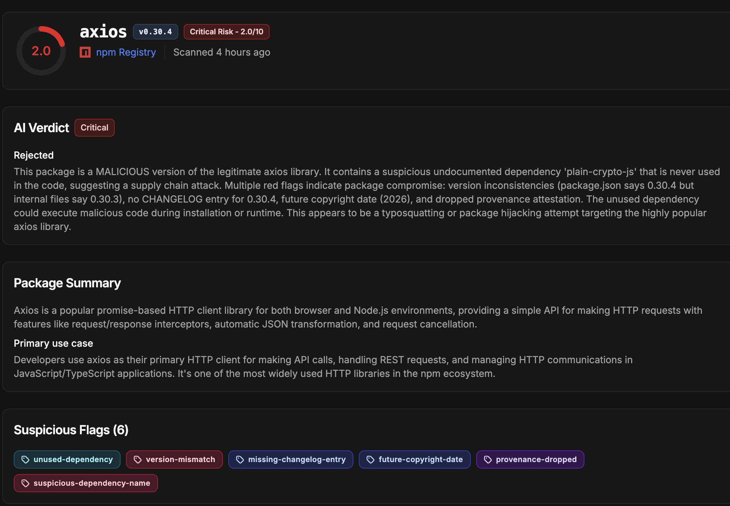This screenshot has height=506, width=730.
Task: Click tag icon on missing-changelog-entry flag
Action: [x=240, y=460]
